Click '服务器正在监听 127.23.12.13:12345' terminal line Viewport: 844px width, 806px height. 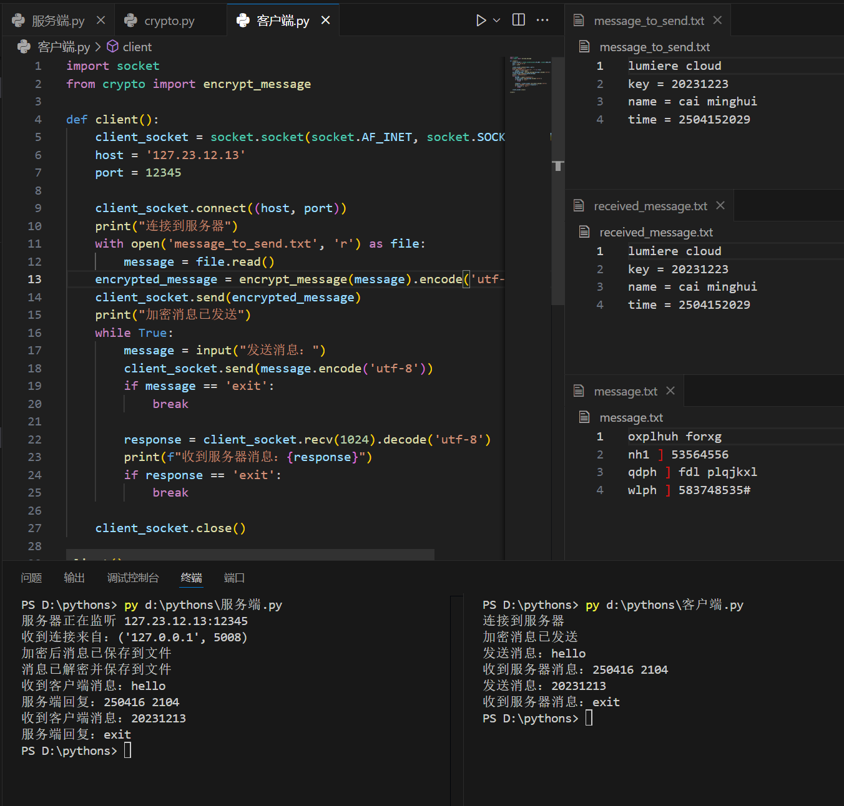point(135,621)
